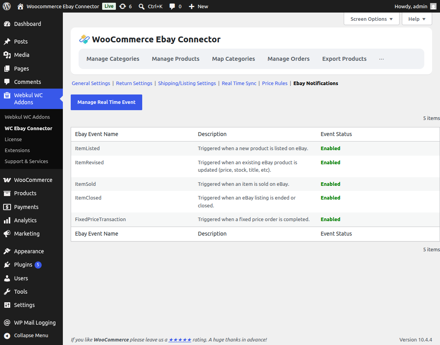Click the Comments icon in sidebar

tap(7, 82)
